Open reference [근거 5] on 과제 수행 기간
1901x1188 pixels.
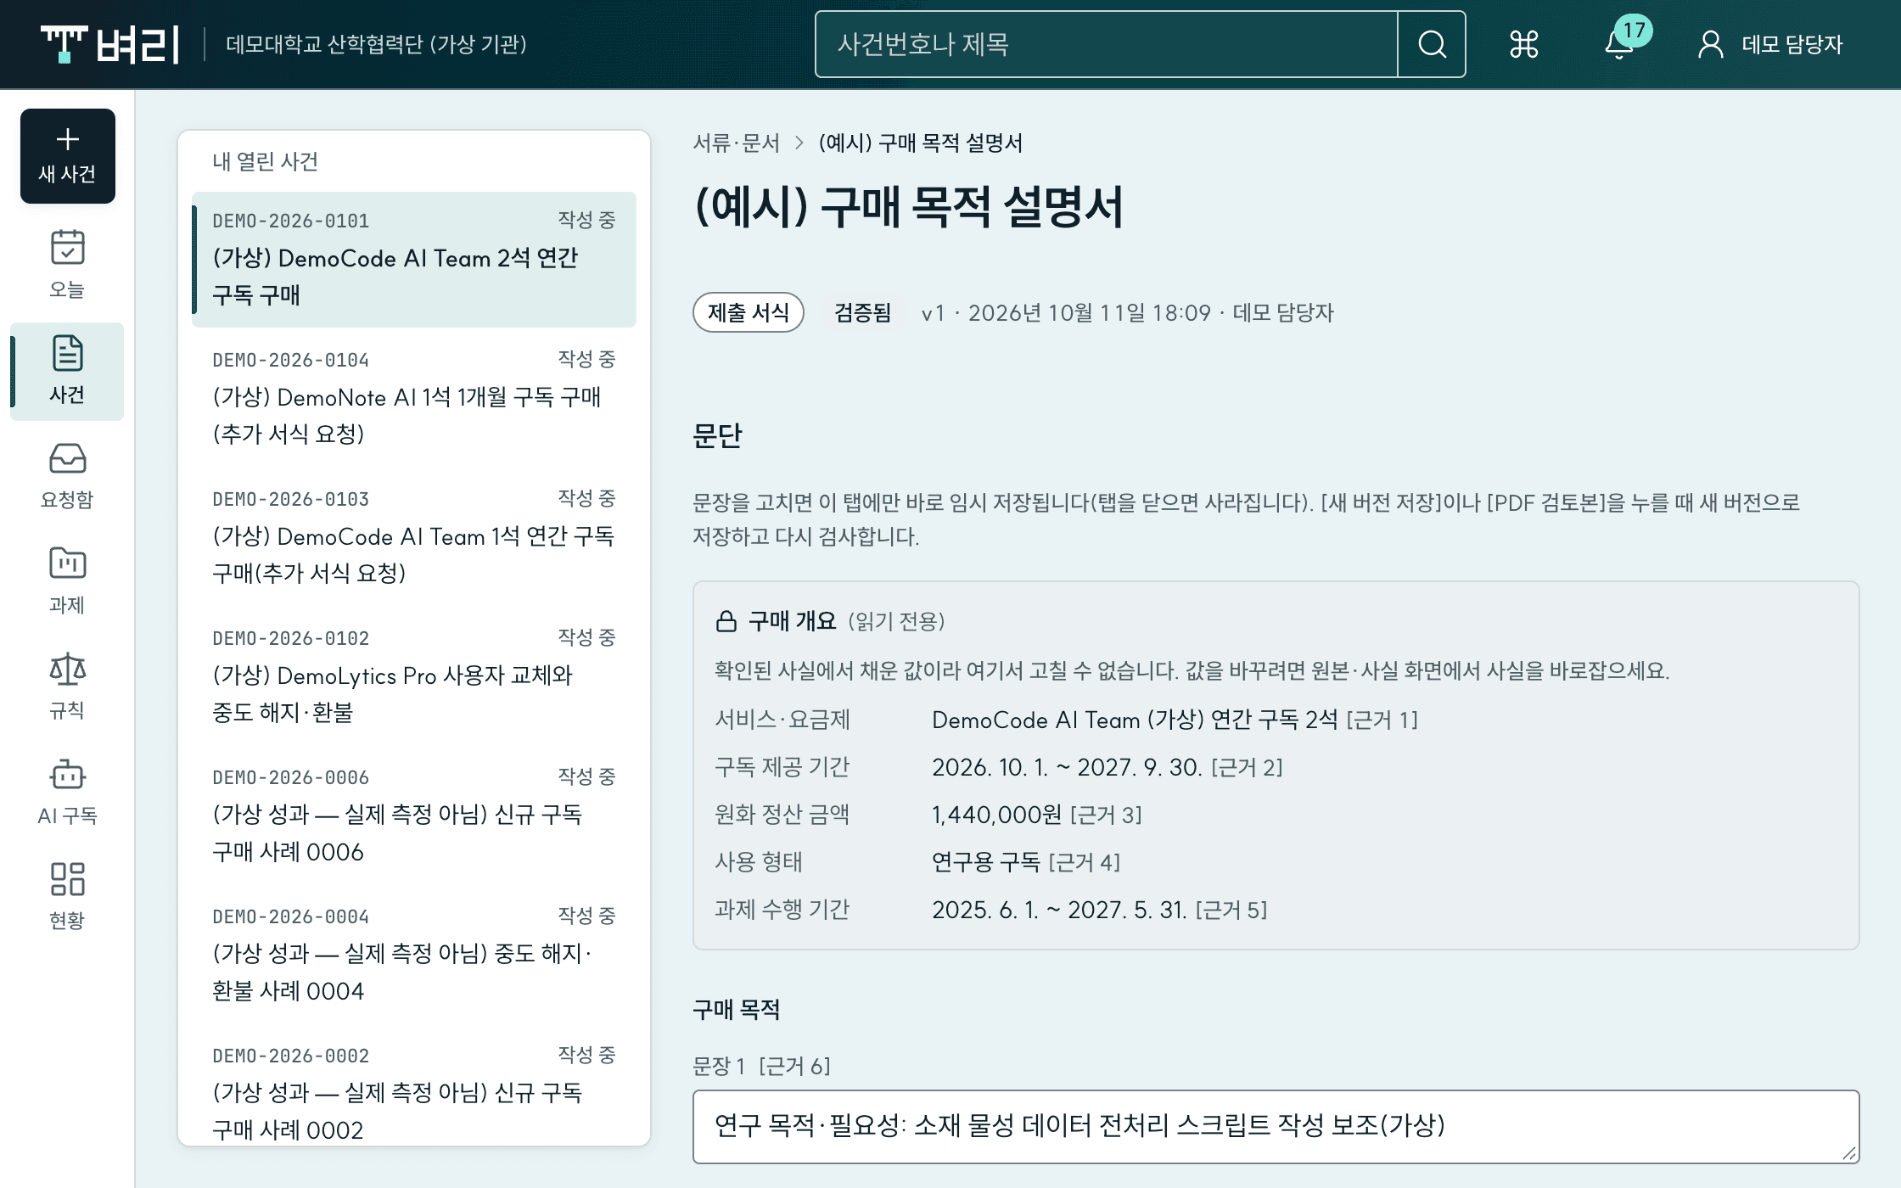[x=1231, y=910]
